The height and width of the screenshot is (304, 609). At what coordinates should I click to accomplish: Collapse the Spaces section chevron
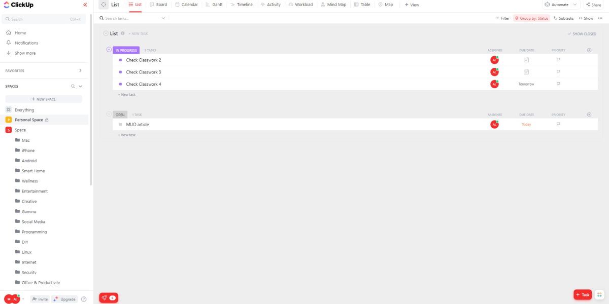click(x=80, y=86)
